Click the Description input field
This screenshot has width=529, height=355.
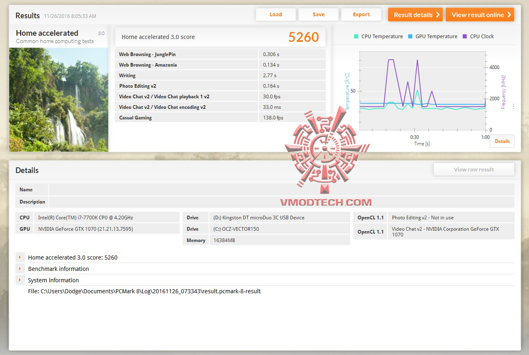(x=281, y=202)
